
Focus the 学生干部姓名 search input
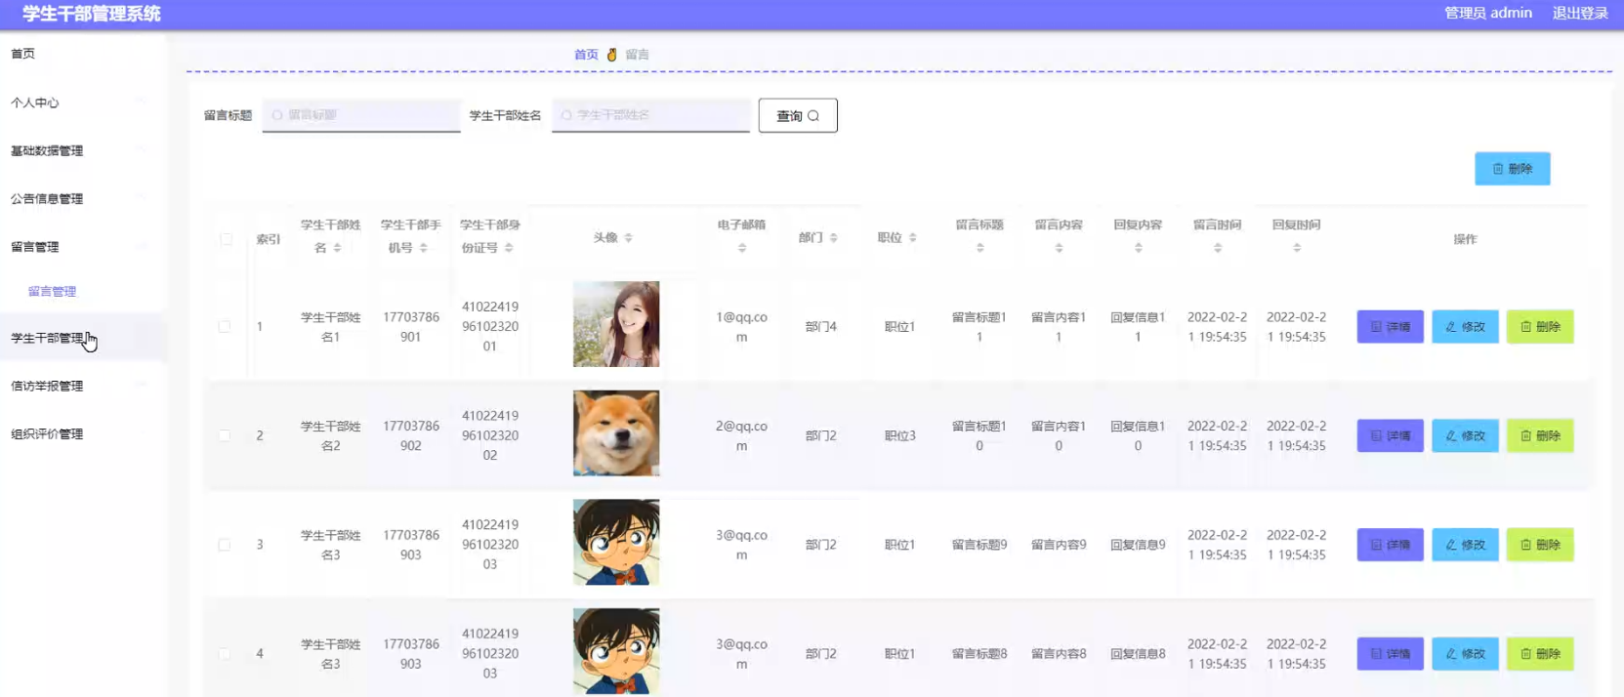pyautogui.click(x=651, y=115)
